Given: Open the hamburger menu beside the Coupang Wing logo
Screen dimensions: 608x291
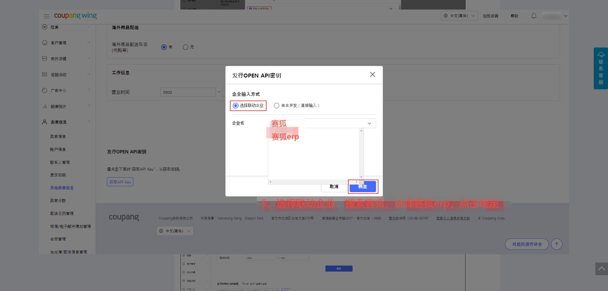Looking at the screenshot, I should (47, 16).
